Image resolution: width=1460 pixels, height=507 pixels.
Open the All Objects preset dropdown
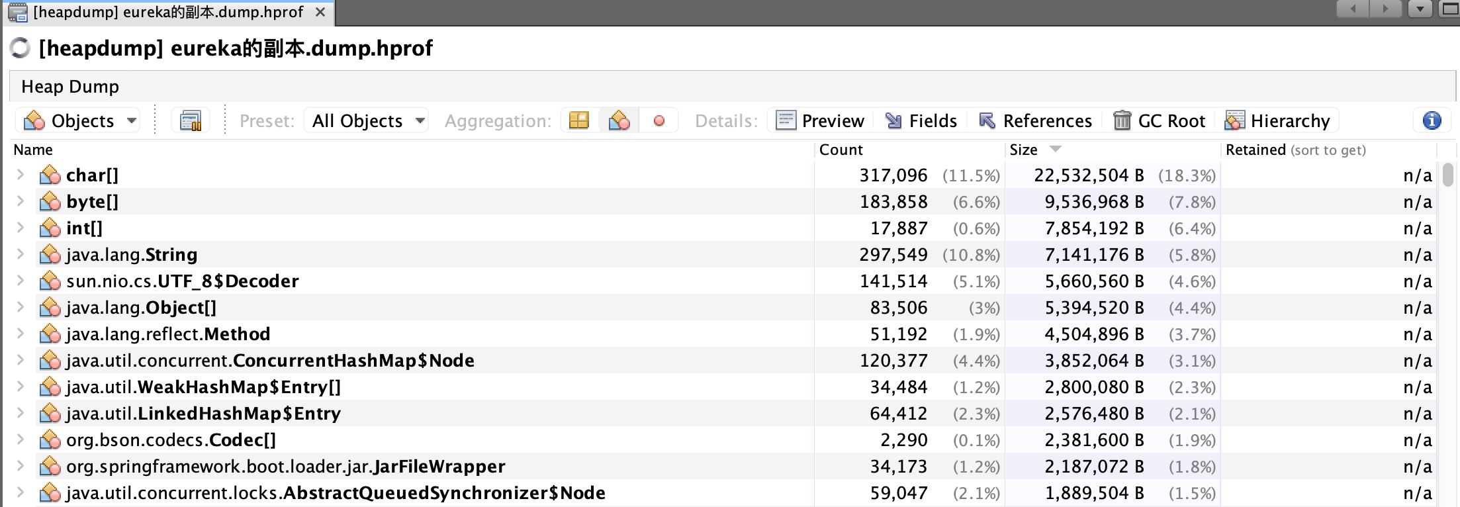(x=367, y=121)
